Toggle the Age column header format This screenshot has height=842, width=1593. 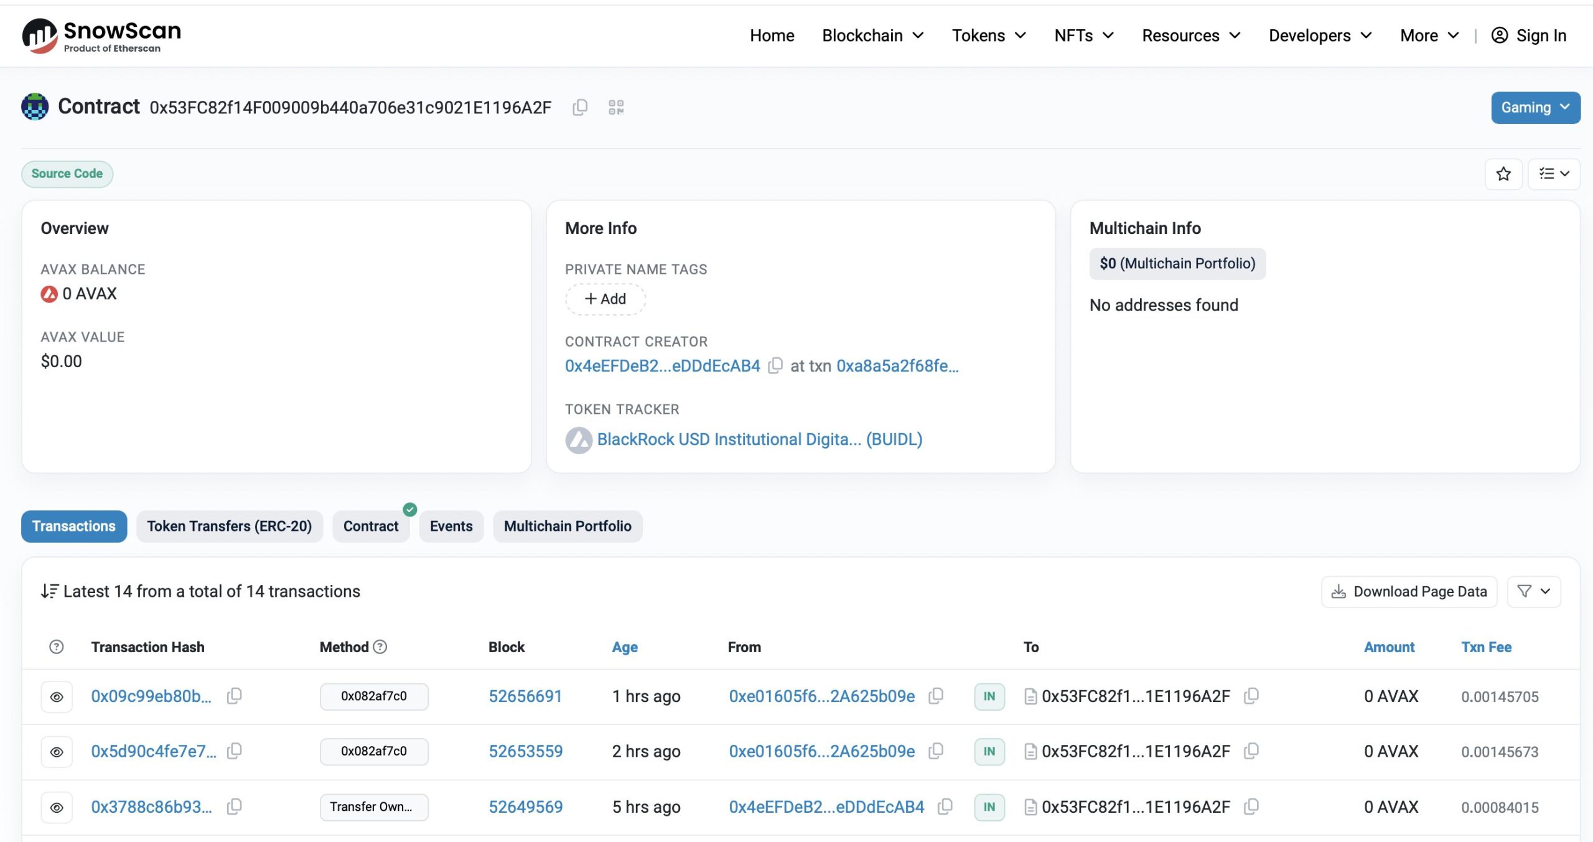624,647
